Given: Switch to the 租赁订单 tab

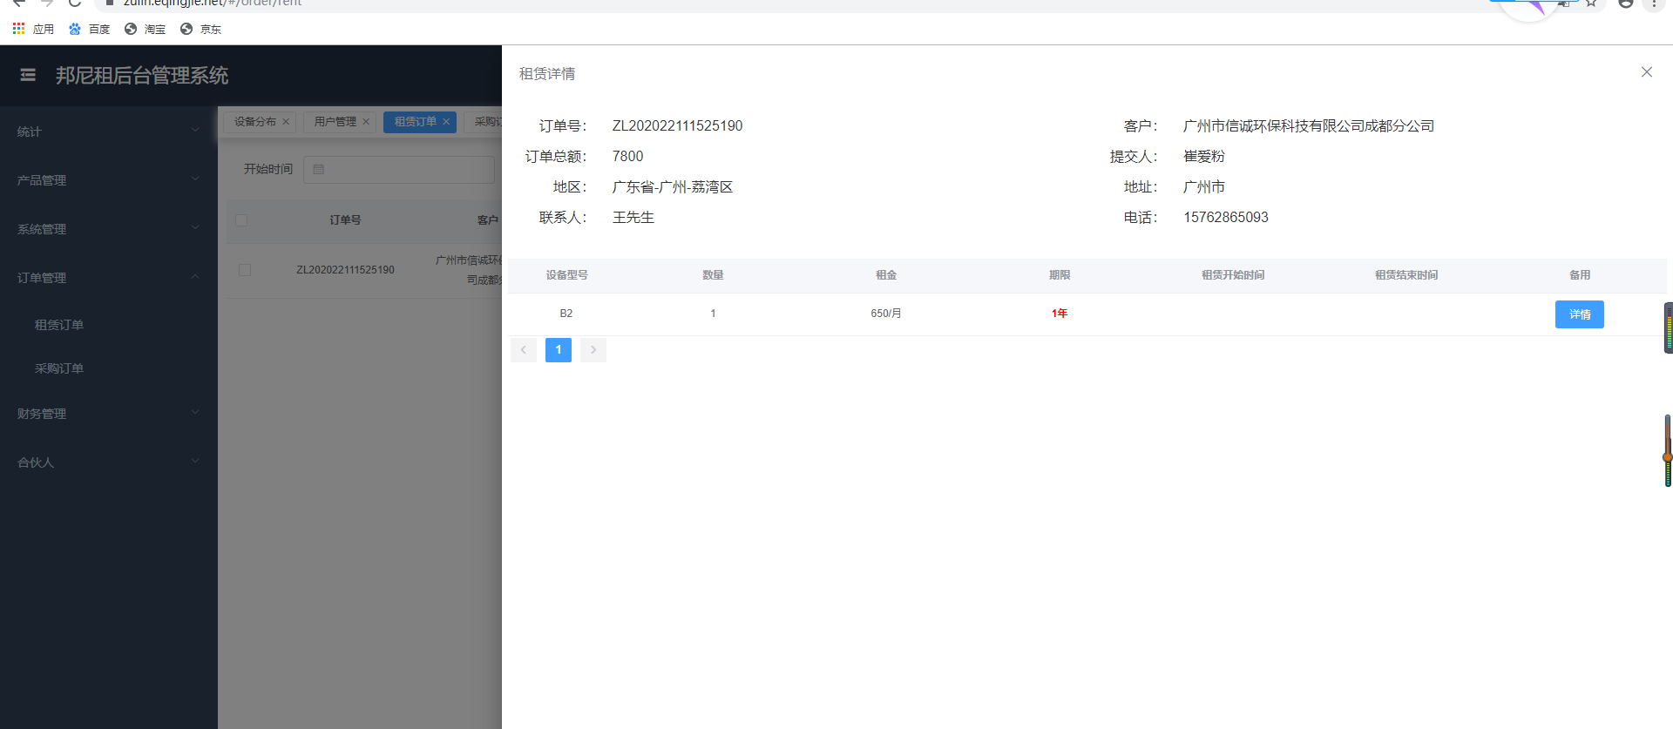Looking at the screenshot, I should pos(416,122).
